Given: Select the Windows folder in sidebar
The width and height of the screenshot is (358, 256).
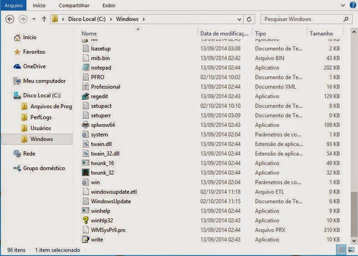Looking at the screenshot, I should point(37,139).
